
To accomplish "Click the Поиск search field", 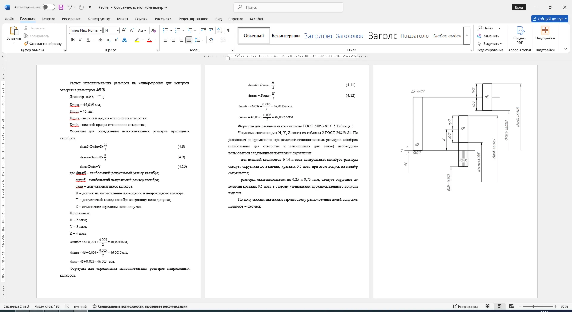I will click(x=288, y=7).
